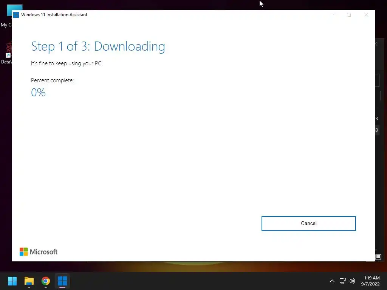This screenshot has height=290, width=387.
Task: Select Windows 11 Installation Assistant taskbar icon
Action: (x=62, y=281)
